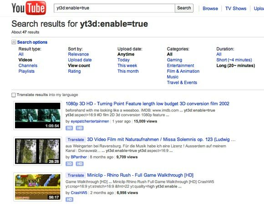The width and height of the screenshot is (264, 208).
Task: Filter upload date to This week
Action: click(x=127, y=66)
